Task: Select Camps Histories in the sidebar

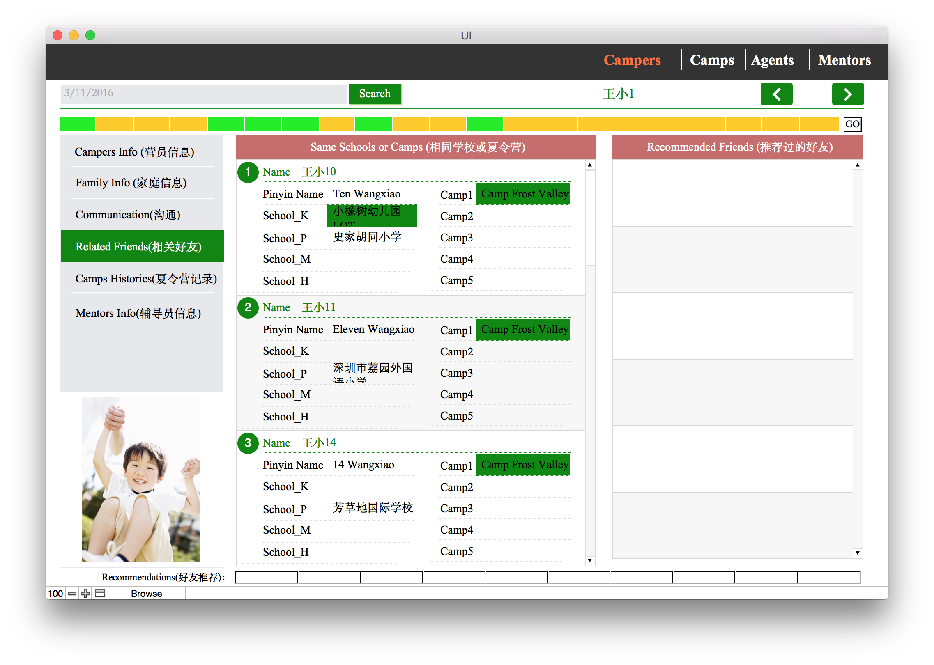Action: tap(146, 279)
